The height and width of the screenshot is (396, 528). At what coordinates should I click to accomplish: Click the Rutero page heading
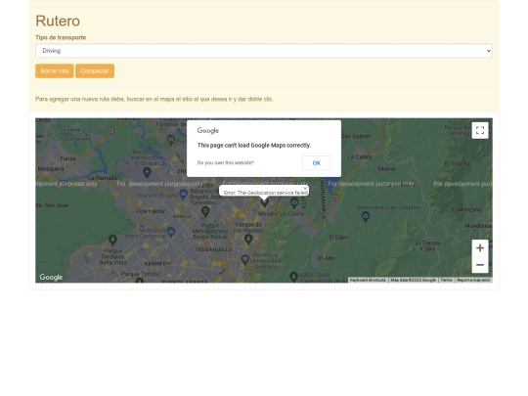pos(58,21)
